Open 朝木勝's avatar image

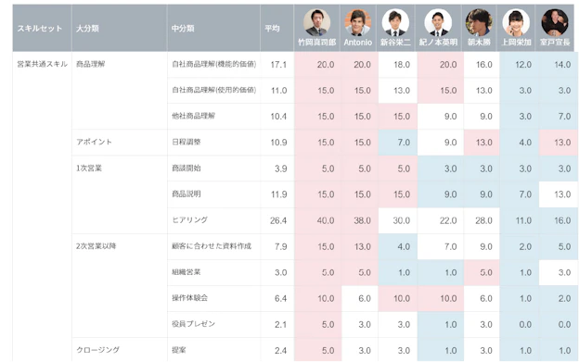pos(479,22)
